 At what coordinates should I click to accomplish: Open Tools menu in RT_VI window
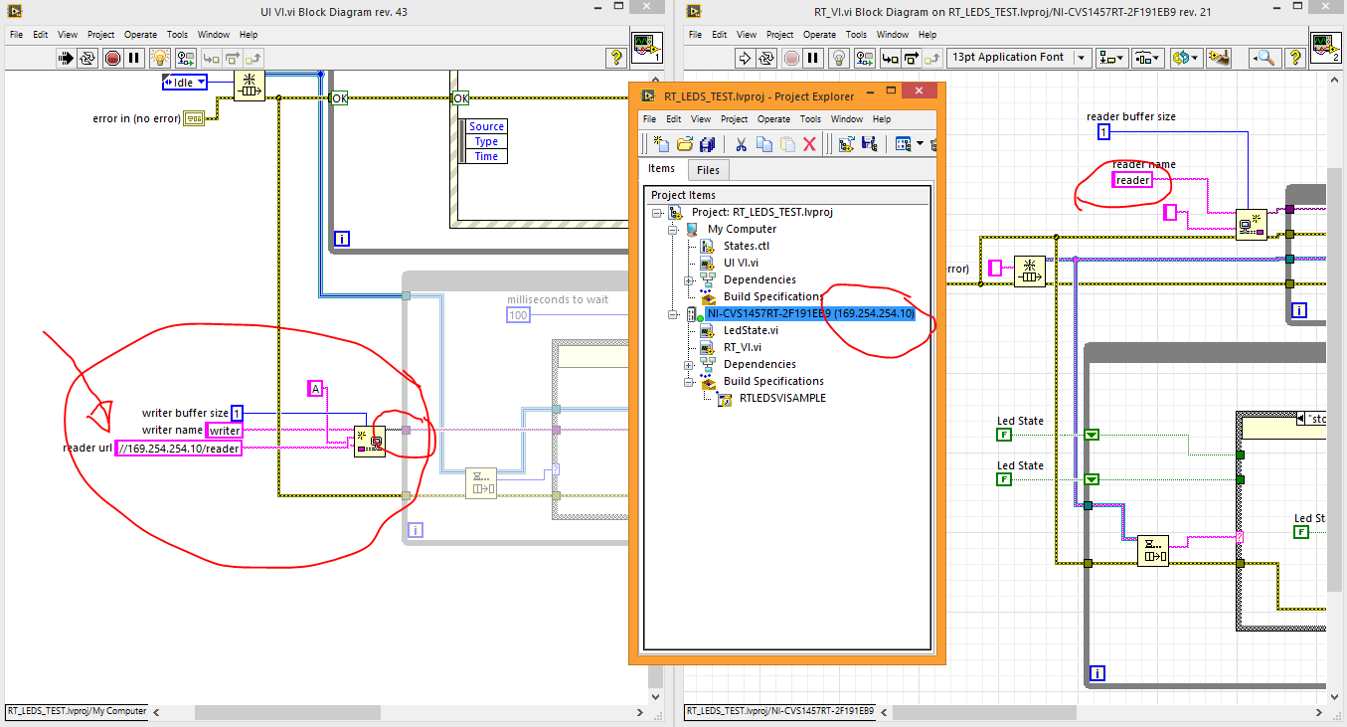pyautogui.click(x=856, y=34)
